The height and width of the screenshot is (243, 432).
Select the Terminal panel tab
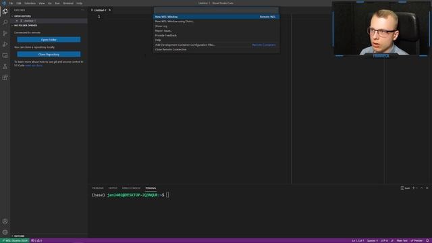(x=151, y=188)
